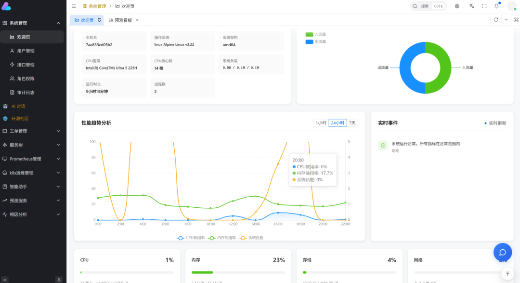520x283 pixels.
Task: Click the 用户管理 user icon in the sidebar
Action: click(x=12, y=51)
